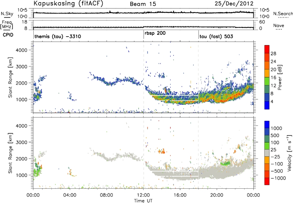
Task: Click the date 25/Dec/2012
Action: [234, 4]
